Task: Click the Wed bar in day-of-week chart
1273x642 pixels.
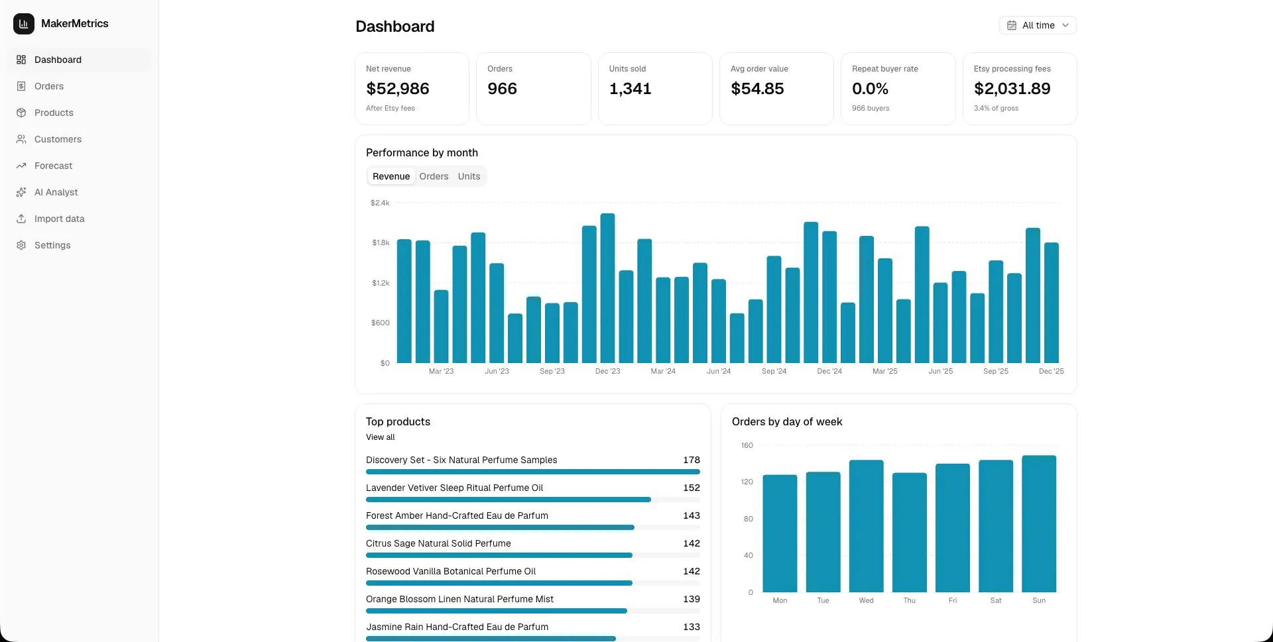Action: point(867,526)
